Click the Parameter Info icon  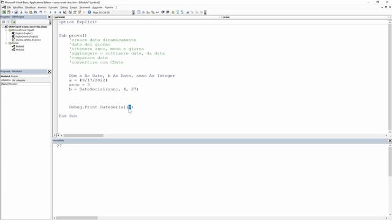pyautogui.click(x=153, y=12)
